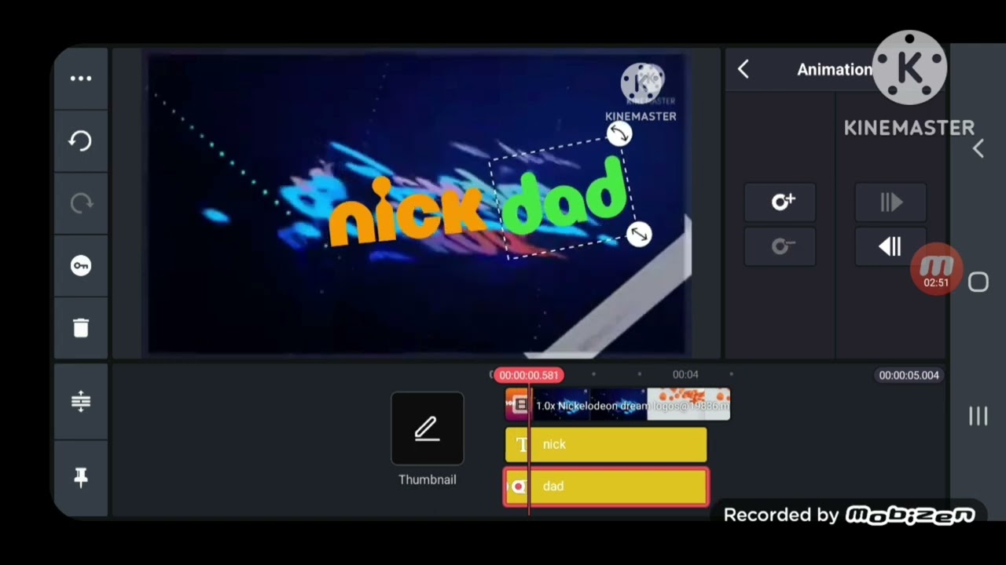Open the Thumbnail edit button

(428, 428)
